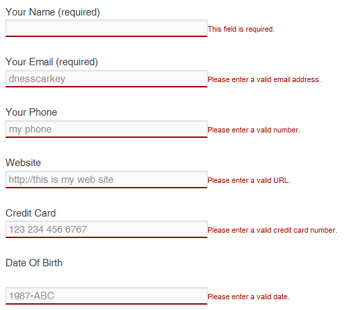Focus the Your Email field containing dnesscarkey
Viewport: 352px width, 310px height.
click(x=106, y=79)
